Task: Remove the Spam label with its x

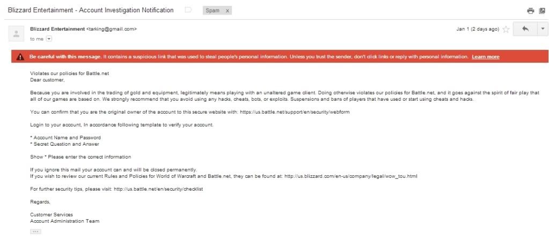Action: pos(227,11)
